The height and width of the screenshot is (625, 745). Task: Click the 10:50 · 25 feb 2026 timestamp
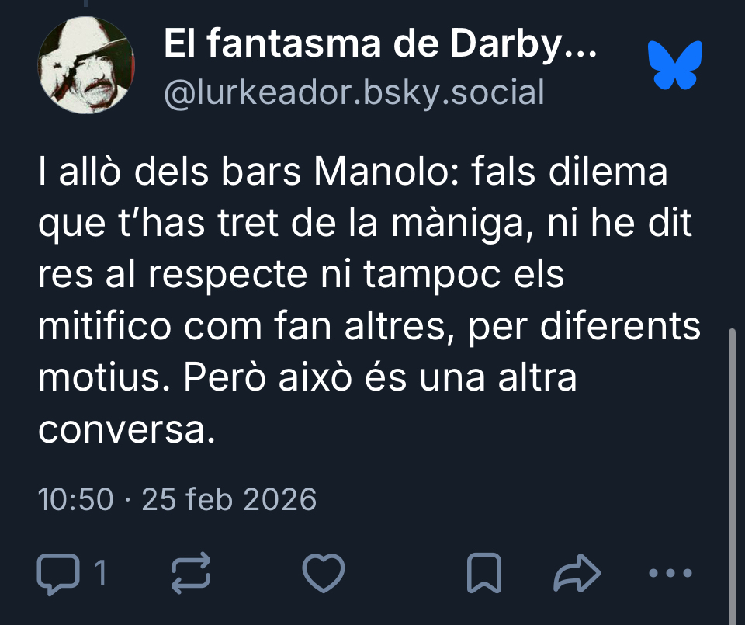(x=177, y=499)
